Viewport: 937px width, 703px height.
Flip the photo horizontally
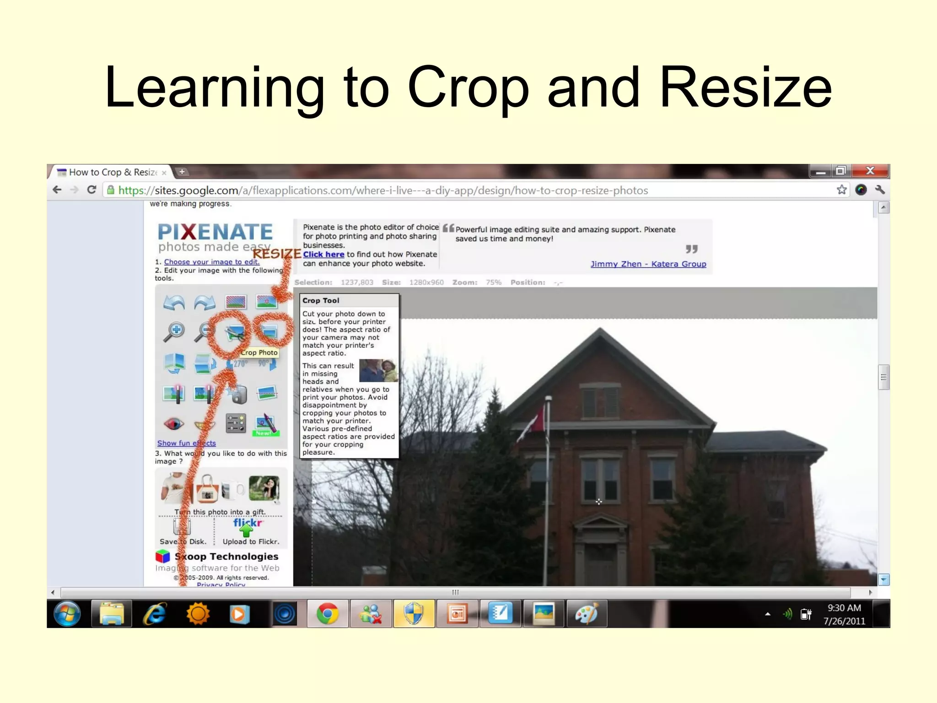pos(174,363)
